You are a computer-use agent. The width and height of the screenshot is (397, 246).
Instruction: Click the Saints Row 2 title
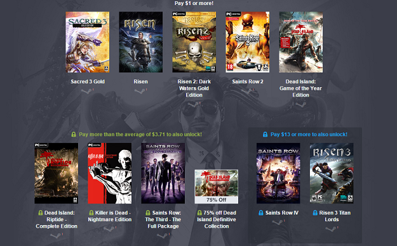pos(248,81)
